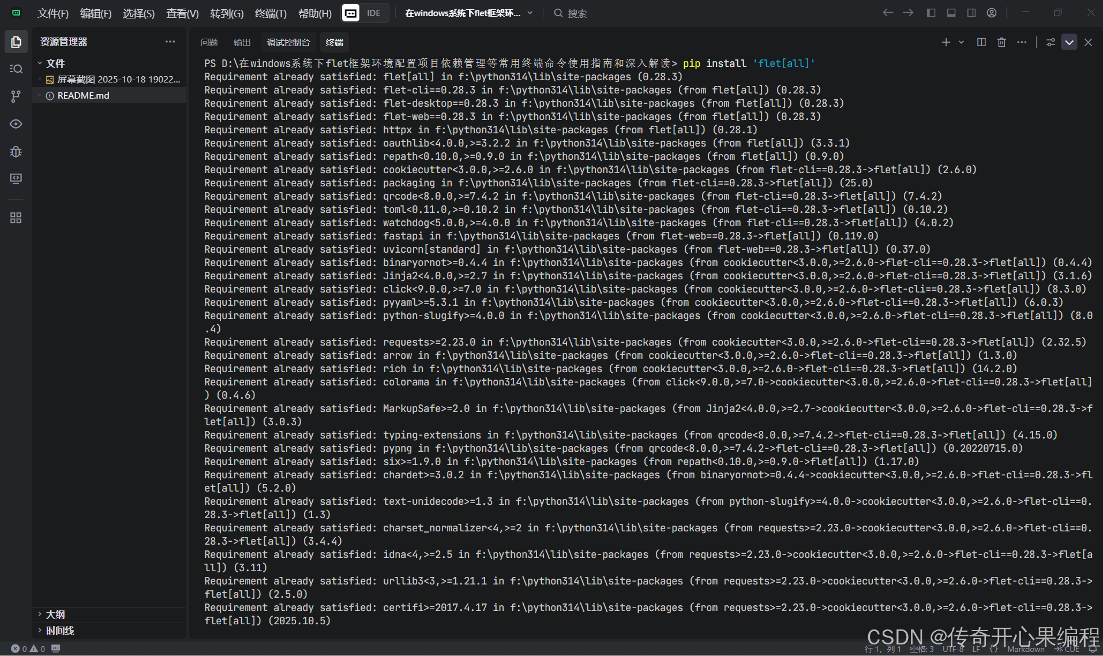Select the chat mode icon beside IDE

pyautogui.click(x=351, y=13)
